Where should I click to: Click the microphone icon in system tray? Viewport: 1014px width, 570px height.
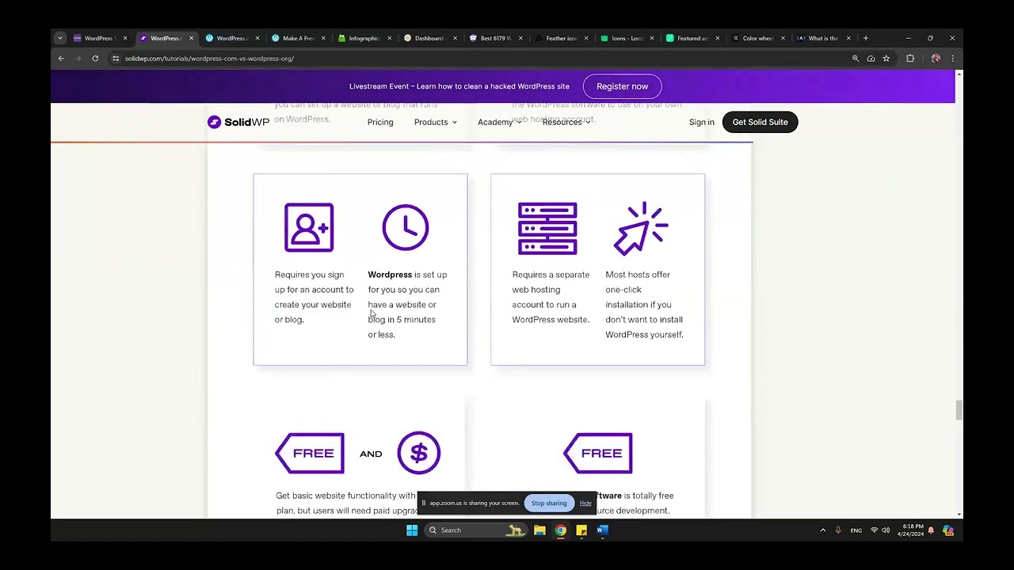click(x=838, y=530)
